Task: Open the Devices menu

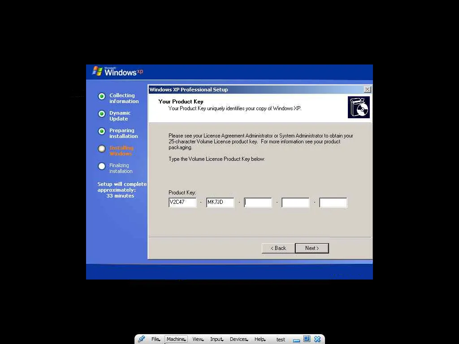Action: (x=238, y=339)
